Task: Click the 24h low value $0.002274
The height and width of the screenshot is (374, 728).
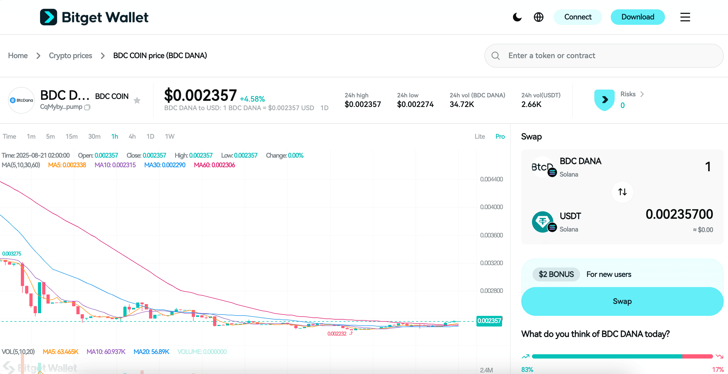Action: point(415,105)
